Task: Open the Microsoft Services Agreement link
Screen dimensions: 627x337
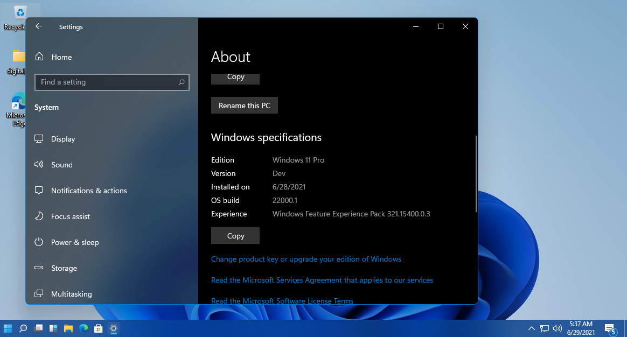Action: tap(322, 280)
